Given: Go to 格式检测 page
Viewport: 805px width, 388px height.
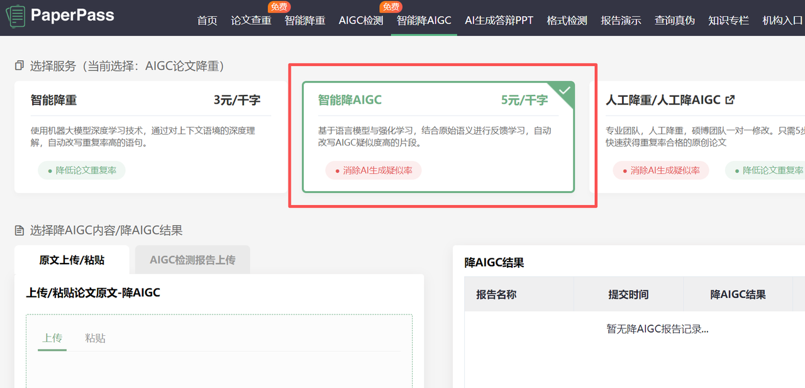Looking at the screenshot, I should (567, 20).
